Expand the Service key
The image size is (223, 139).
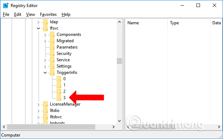coord(45,60)
